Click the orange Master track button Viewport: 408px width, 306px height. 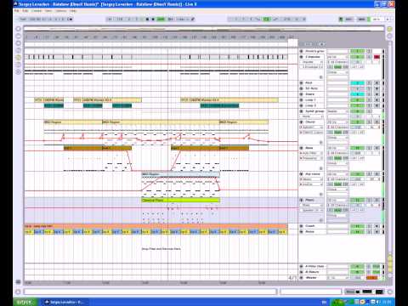(x=372, y=278)
